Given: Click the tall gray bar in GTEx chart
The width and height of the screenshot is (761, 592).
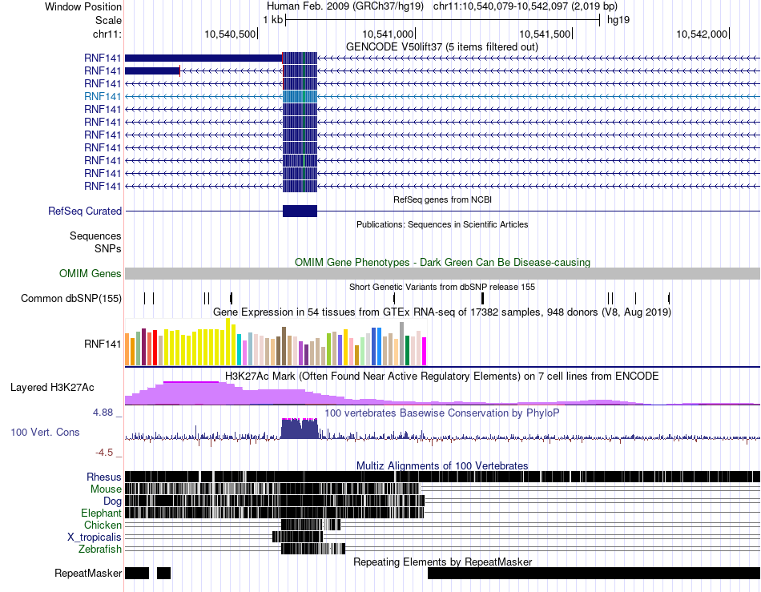Looking at the screenshot, I should click(x=401, y=344).
